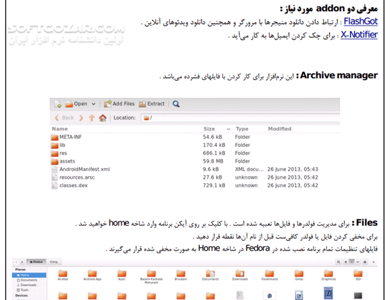Open the Gimp folder icon
This screenshot has height=300, width=390.
(x=299, y=275)
